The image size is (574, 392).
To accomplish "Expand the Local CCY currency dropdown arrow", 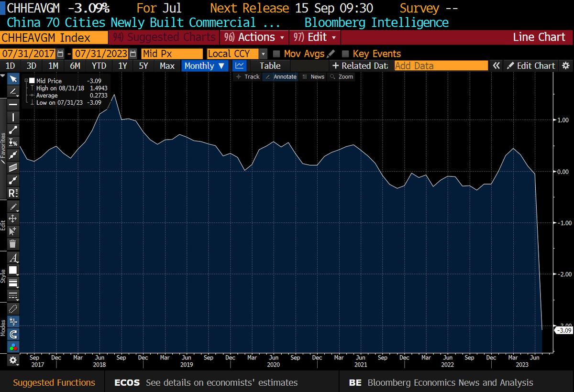I will [263, 54].
